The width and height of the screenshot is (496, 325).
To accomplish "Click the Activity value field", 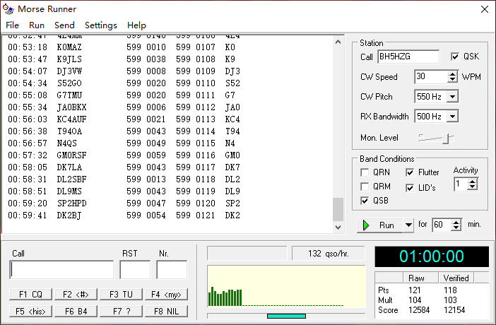I will coord(461,184).
